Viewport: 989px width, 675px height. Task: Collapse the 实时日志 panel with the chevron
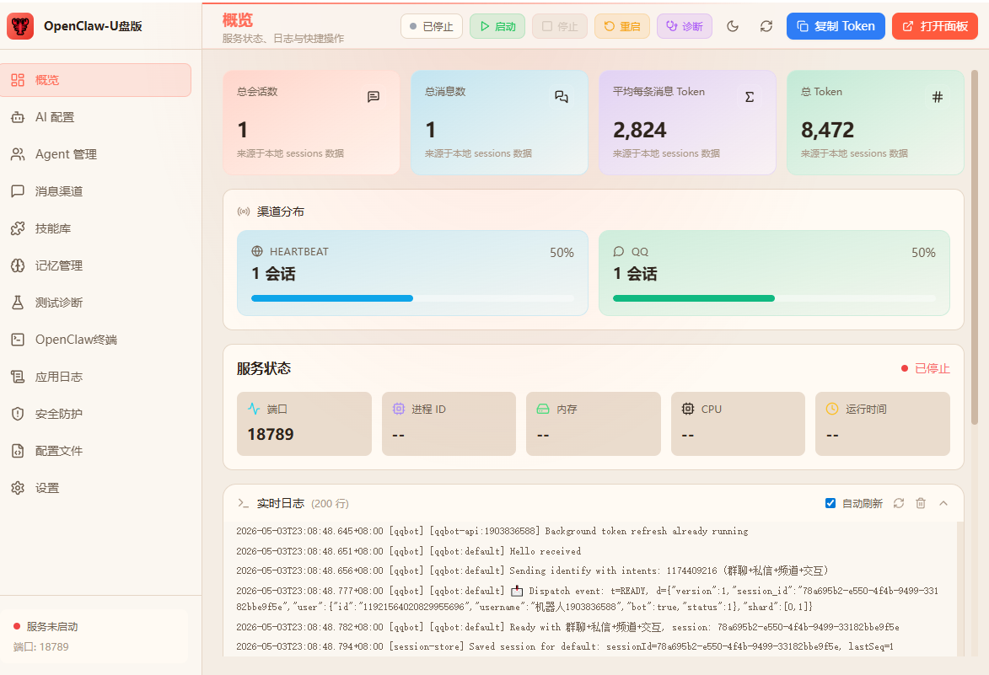(943, 504)
